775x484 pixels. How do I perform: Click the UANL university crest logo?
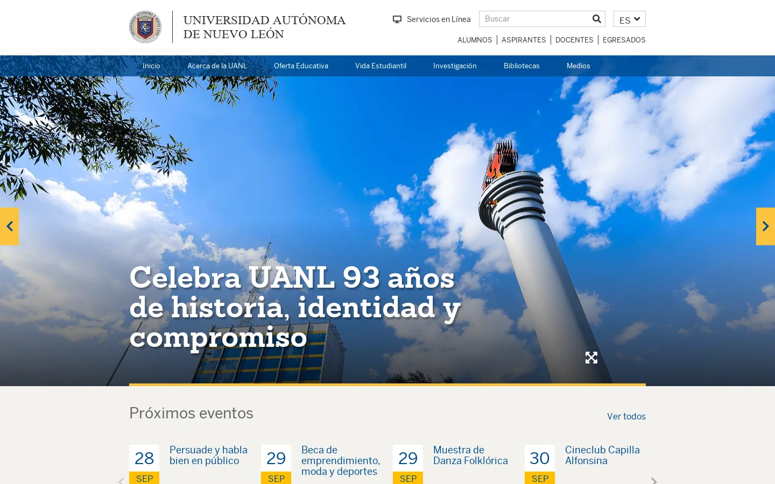[x=145, y=27]
